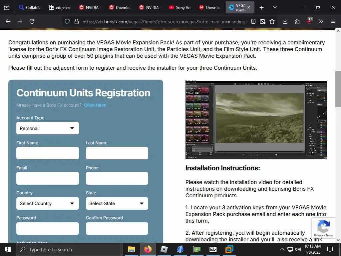Click scrollbar down arrow

(x=338, y=240)
